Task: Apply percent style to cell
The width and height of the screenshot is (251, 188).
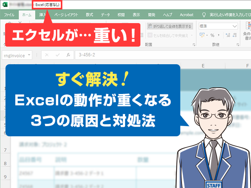Action: coord(213,35)
